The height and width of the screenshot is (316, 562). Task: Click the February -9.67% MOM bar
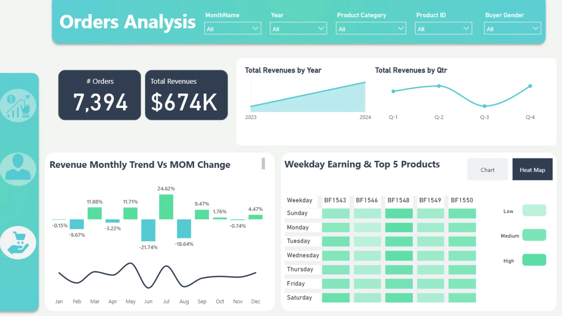click(77, 224)
